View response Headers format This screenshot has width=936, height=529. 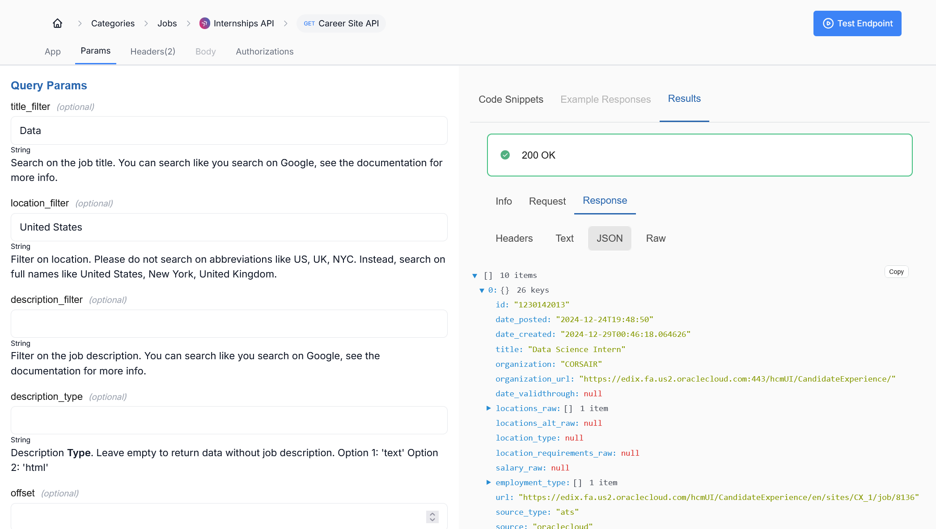514,238
